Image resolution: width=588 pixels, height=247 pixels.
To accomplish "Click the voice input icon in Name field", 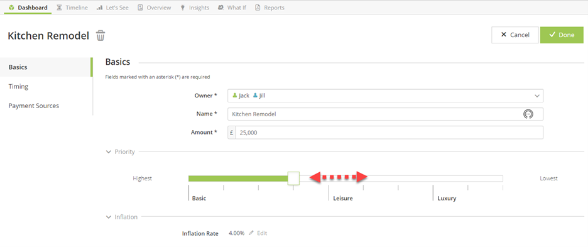I will click(528, 114).
